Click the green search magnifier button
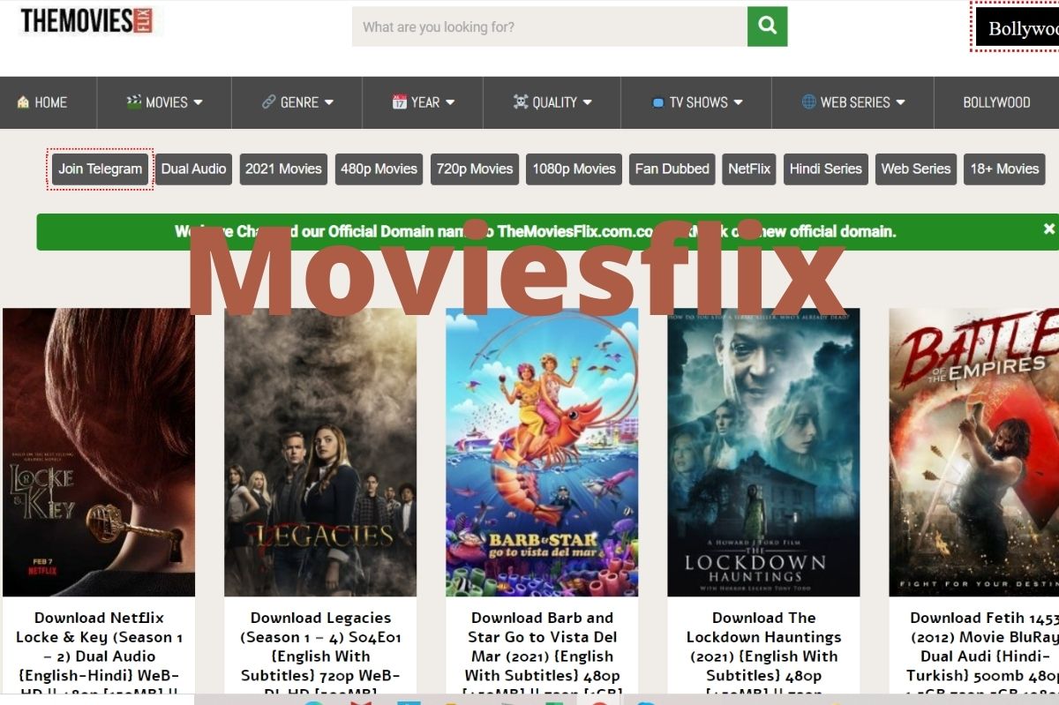Viewport: 1059px width, 705px height. [x=767, y=26]
